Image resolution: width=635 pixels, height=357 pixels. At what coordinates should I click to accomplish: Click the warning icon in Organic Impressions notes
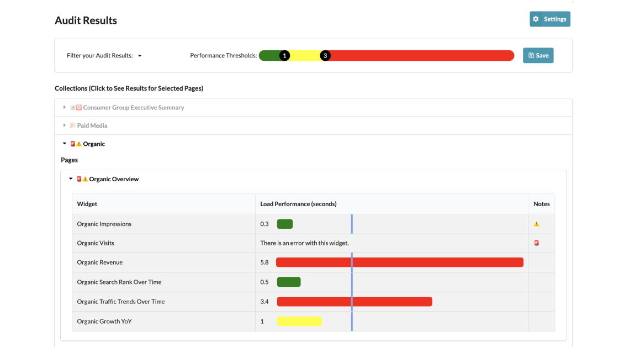pyautogui.click(x=536, y=224)
